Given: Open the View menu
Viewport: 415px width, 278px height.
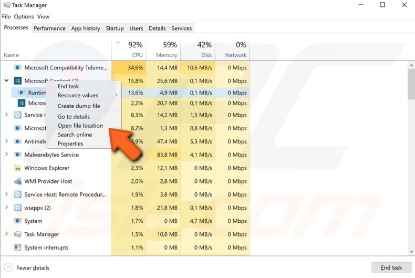Looking at the screenshot, I should 43,16.
